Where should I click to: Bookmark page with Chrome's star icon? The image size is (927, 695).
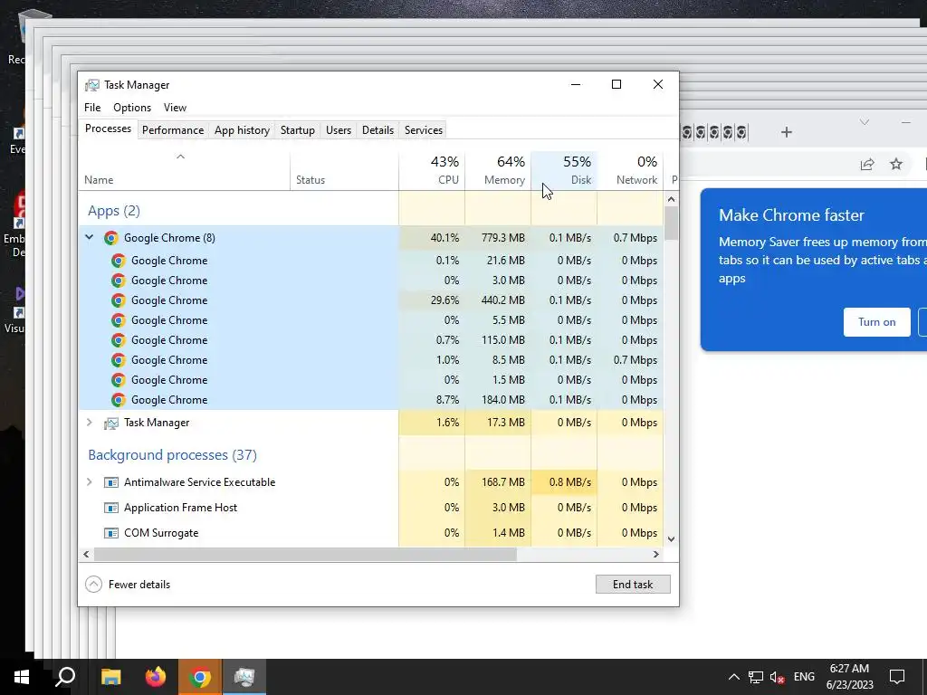[896, 164]
